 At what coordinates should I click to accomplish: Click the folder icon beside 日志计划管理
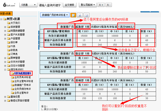click(x=8, y=66)
